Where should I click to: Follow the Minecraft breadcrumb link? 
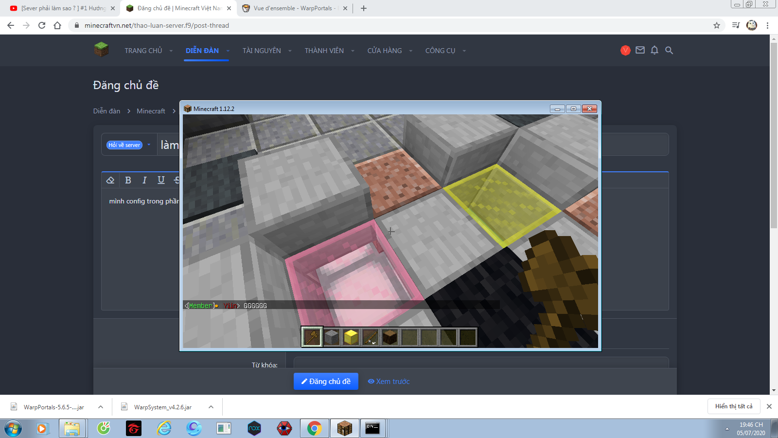[151, 111]
